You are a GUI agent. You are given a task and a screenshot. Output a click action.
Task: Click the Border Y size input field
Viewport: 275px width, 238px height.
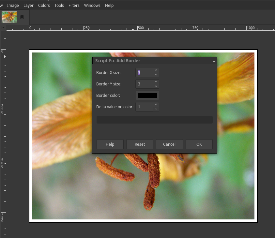click(x=145, y=84)
